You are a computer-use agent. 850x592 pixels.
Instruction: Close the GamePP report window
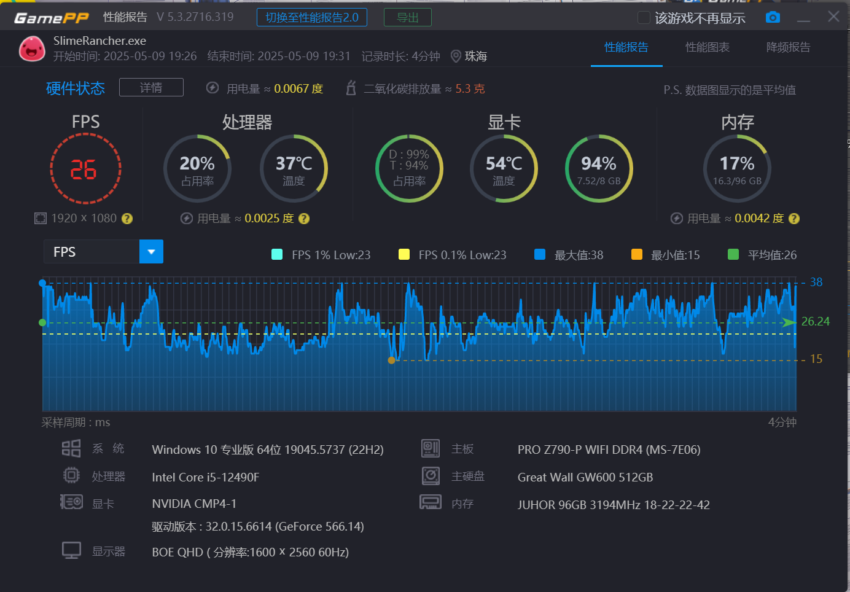833,17
